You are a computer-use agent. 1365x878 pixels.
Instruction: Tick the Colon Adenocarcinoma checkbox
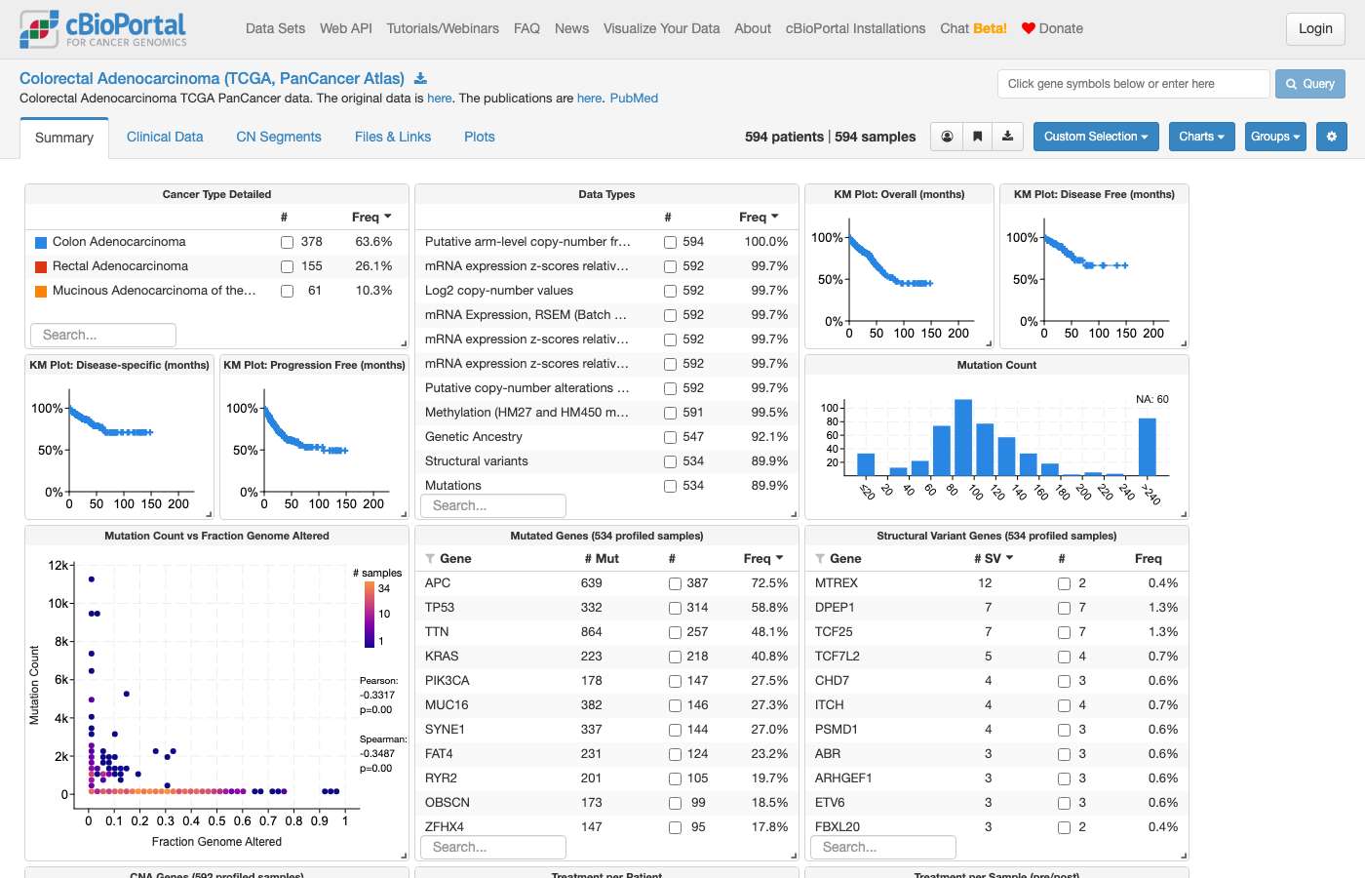(287, 242)
